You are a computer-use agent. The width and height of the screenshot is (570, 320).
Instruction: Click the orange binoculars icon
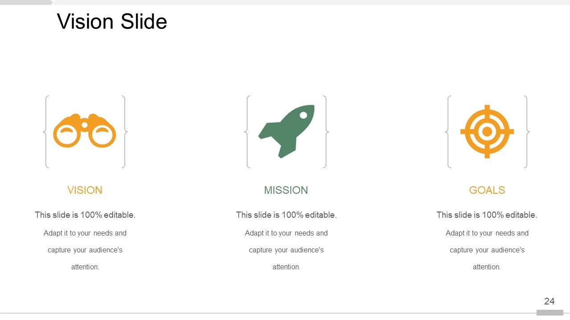[x=85, y=131]
